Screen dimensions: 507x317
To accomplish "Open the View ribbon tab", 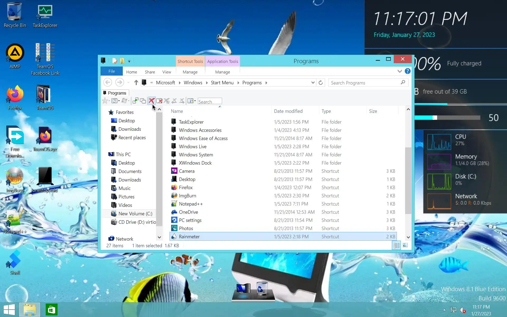I will (166, 72).
